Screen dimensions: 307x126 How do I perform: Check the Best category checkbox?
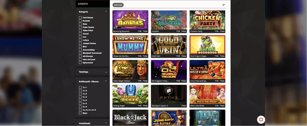[80, 47]
